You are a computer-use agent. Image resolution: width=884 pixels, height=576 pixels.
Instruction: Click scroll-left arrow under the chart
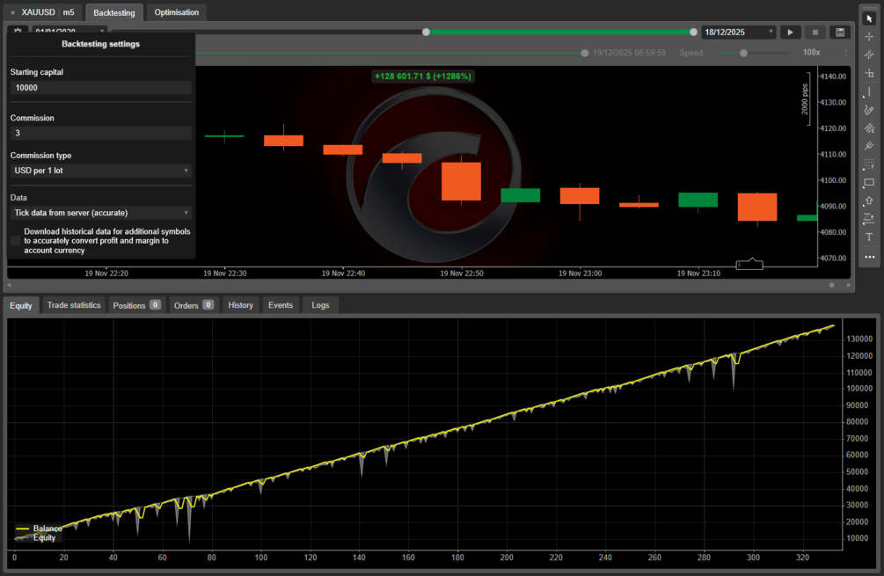click(9, 285)
